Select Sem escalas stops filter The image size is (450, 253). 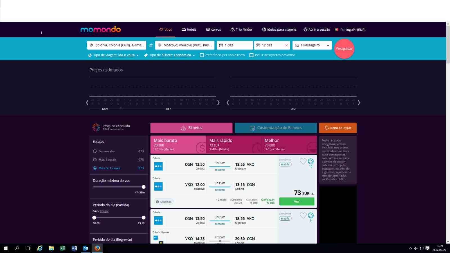point(95,151)
